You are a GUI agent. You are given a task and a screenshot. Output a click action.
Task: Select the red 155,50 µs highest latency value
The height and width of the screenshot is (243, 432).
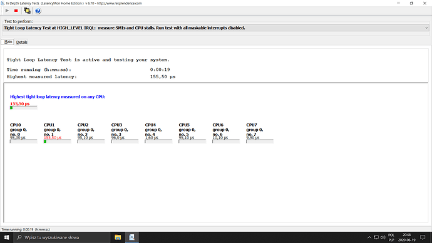tap(20, 103)
